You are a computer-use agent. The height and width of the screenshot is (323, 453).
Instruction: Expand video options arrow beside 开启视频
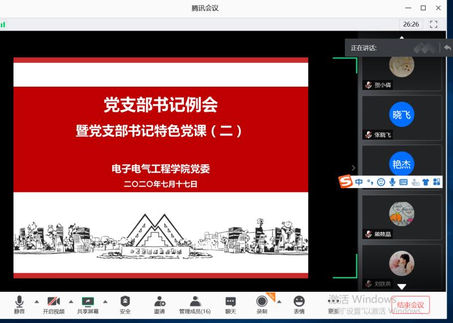click(x=71, y=301)
